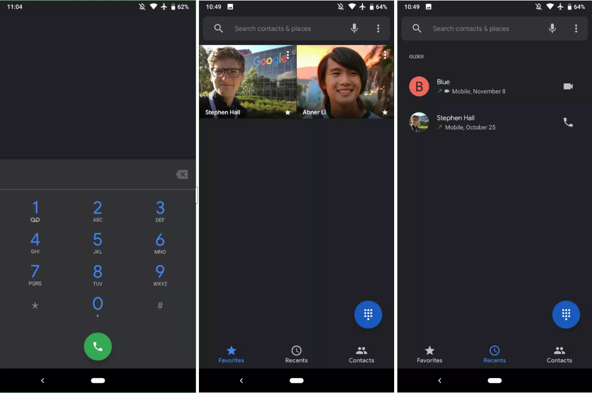Start video call with Blue

(568, 86)
